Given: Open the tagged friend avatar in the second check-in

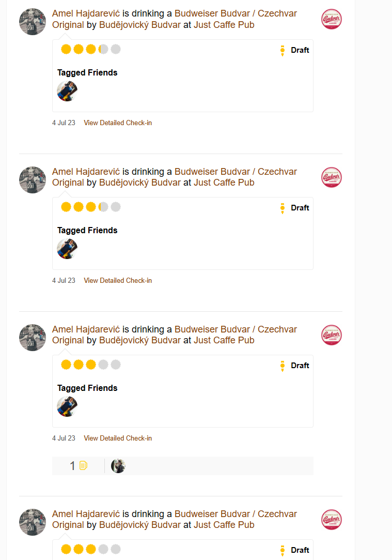Looking at the screenshot, I should [x=67, y=249].
